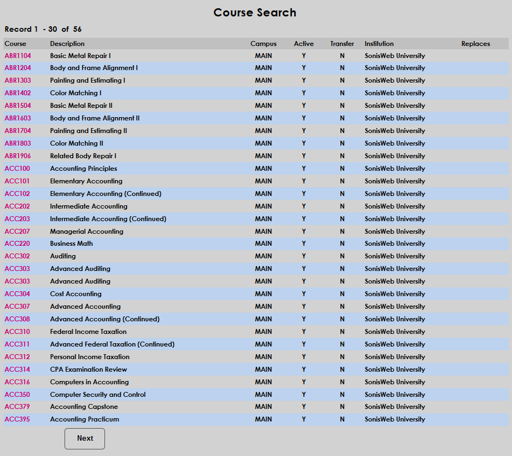
Task: Open the ACC220 Business Math course
Action: coord(16,243)
